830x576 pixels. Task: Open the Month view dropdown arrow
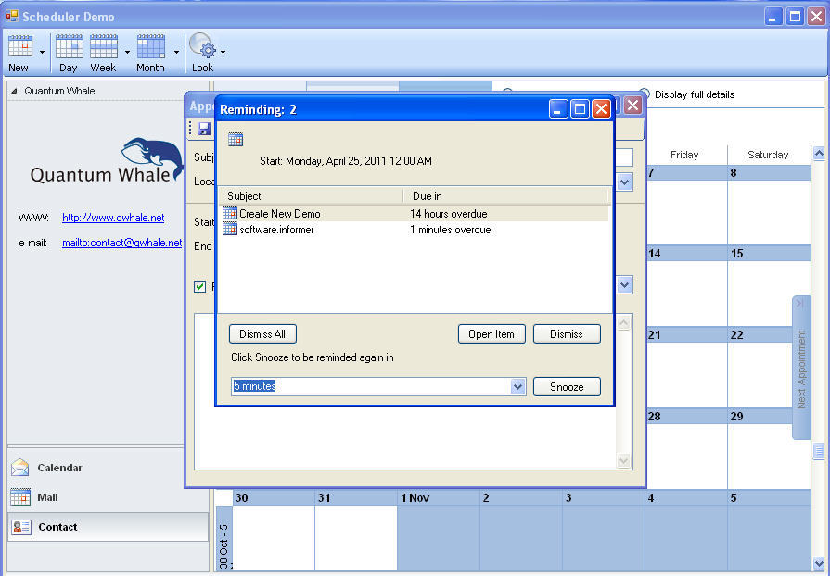click(176, 52)
